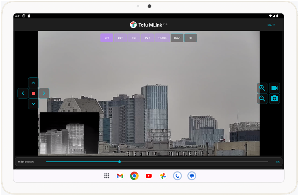The width and height of the screenshot is (300, 196).
Task: Open Chrome from the dock
Action: point(134,176)
